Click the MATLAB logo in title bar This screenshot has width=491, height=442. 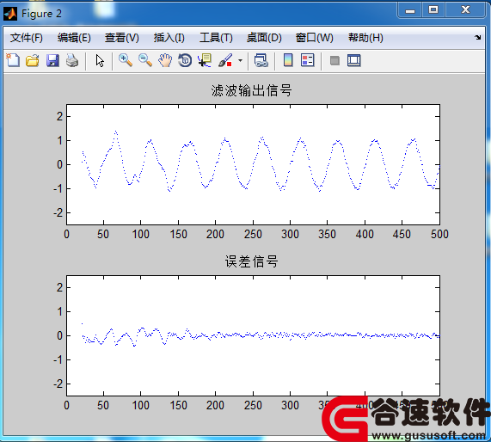click(10, 14)
